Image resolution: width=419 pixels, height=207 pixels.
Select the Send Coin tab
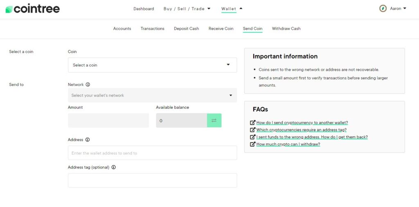click(252, 29)
